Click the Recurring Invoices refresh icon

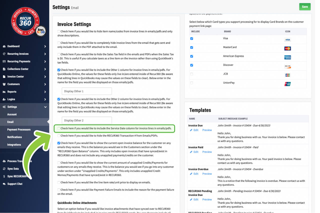[x=4, y=54]
